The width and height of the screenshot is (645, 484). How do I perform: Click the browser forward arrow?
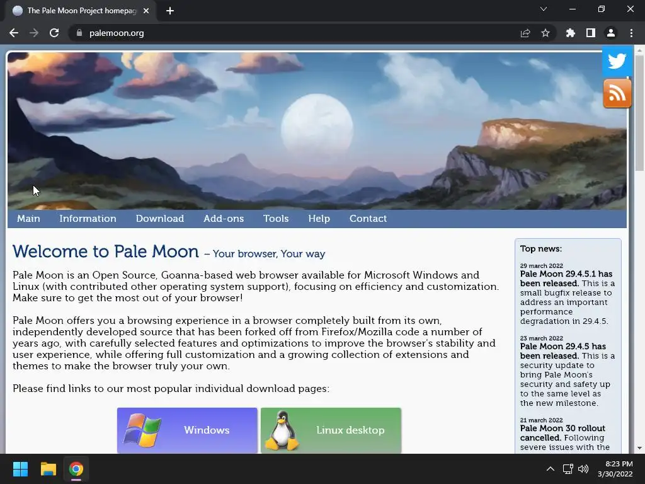(34, 33)
